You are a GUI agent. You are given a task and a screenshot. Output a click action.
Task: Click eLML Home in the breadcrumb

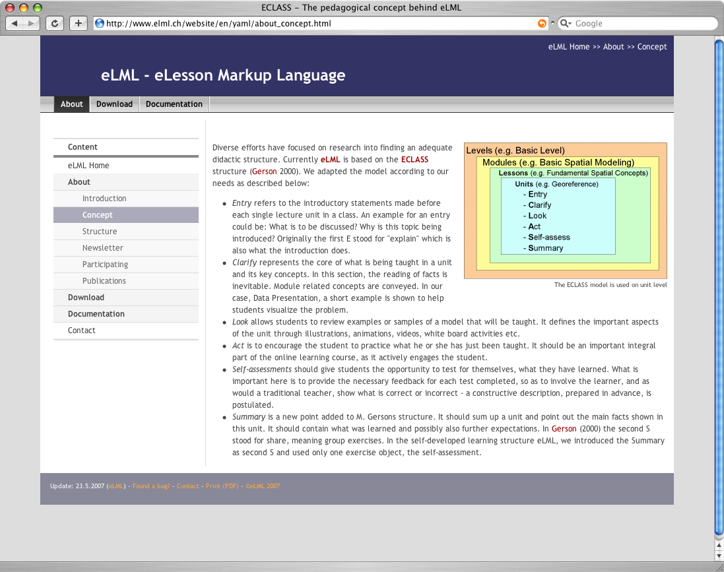point(569,47)
